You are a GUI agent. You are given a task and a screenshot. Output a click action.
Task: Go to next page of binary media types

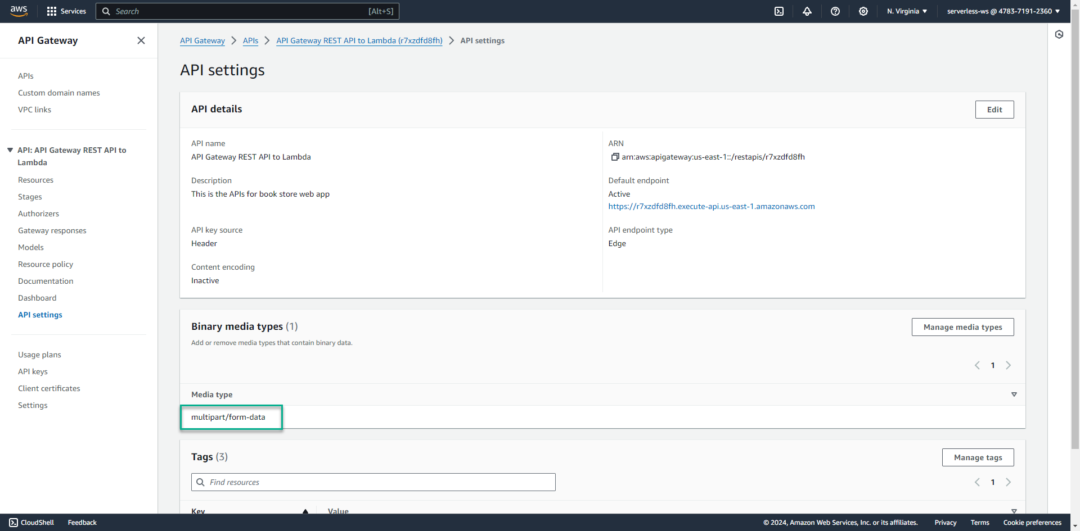click(1009, 365)
